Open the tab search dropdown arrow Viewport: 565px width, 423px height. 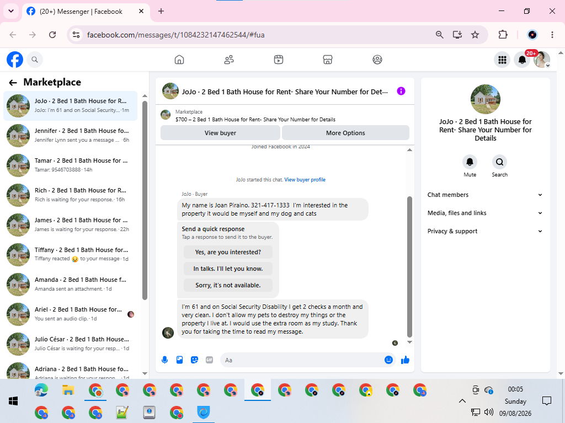(11, 11)
